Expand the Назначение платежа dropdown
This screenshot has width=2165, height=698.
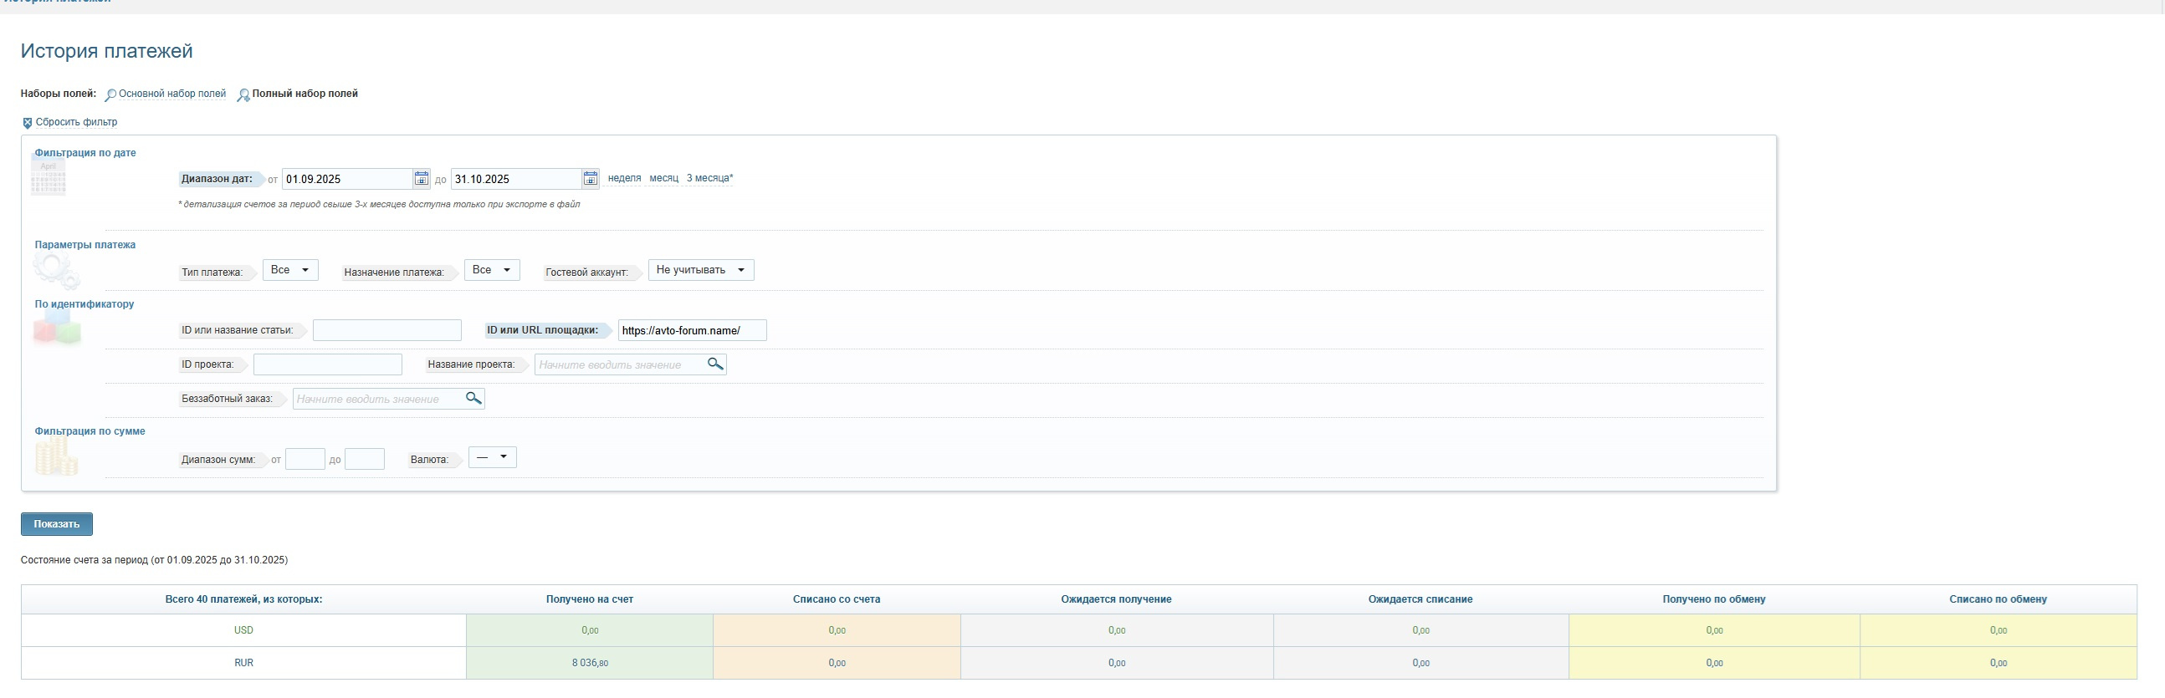point(493,270)
